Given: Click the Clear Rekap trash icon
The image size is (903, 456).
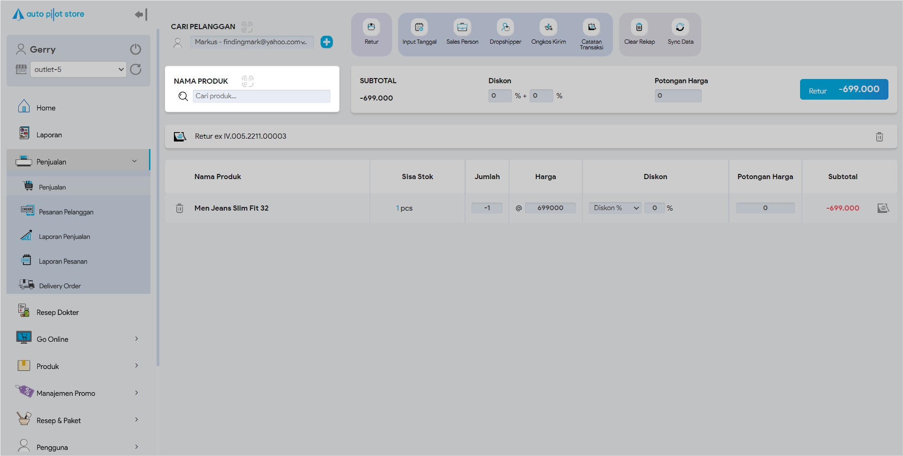Looking at the screenshot, I should (x=639, y=28).
